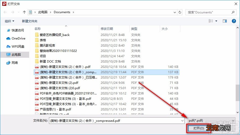The height and width of the screenshot is (135, 240).
Task: Click the file list vertical scrollbar
Action: 237,92
